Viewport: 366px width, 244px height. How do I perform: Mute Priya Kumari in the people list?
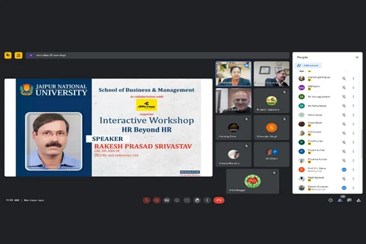coord(344,142)
